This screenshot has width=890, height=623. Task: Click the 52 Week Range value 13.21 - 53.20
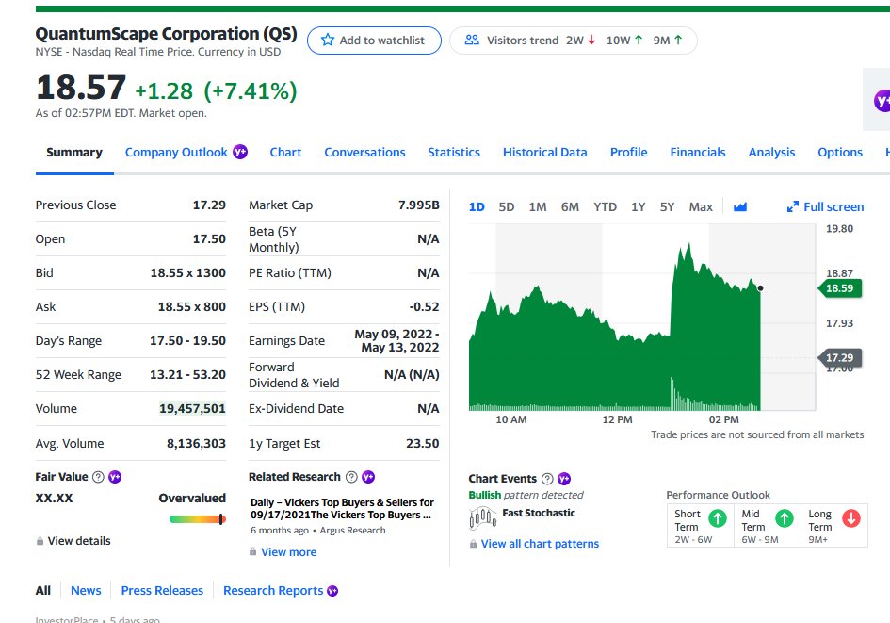click(x=187, y=375)
